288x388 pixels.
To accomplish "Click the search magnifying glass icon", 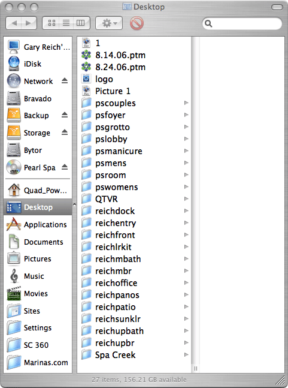I will tap(208, 23).
